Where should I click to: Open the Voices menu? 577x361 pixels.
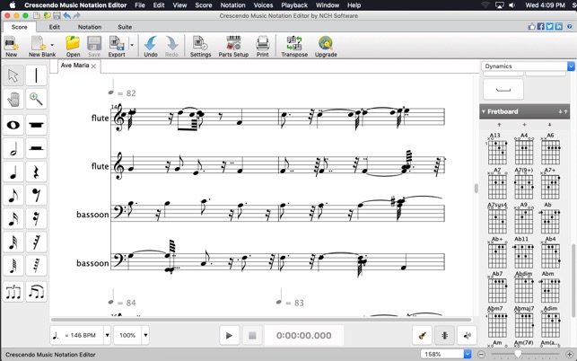pyautogui.click(x=263, y=5)
